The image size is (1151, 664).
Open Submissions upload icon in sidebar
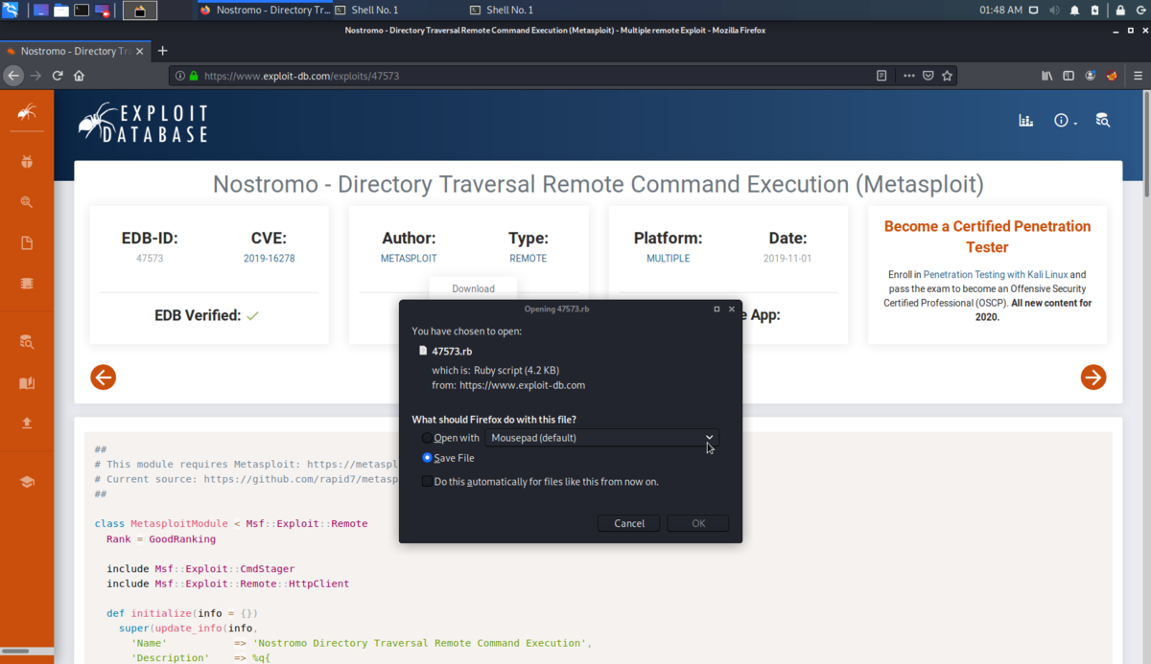click(27, 424)
